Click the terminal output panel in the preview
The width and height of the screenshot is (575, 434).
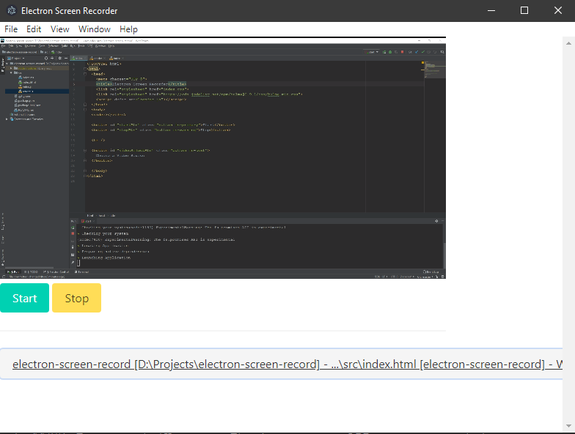point(257,245)
